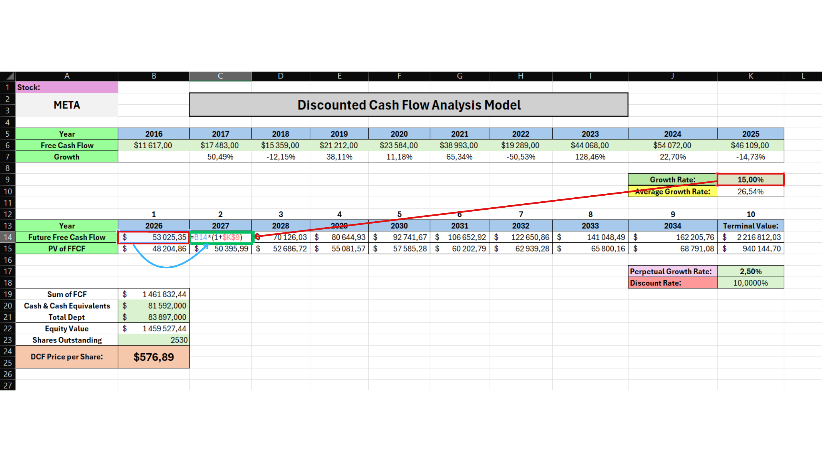Click the 60 202,79 present value for 2031
This screenshot has height=462, width=822.
coord(459,249)
